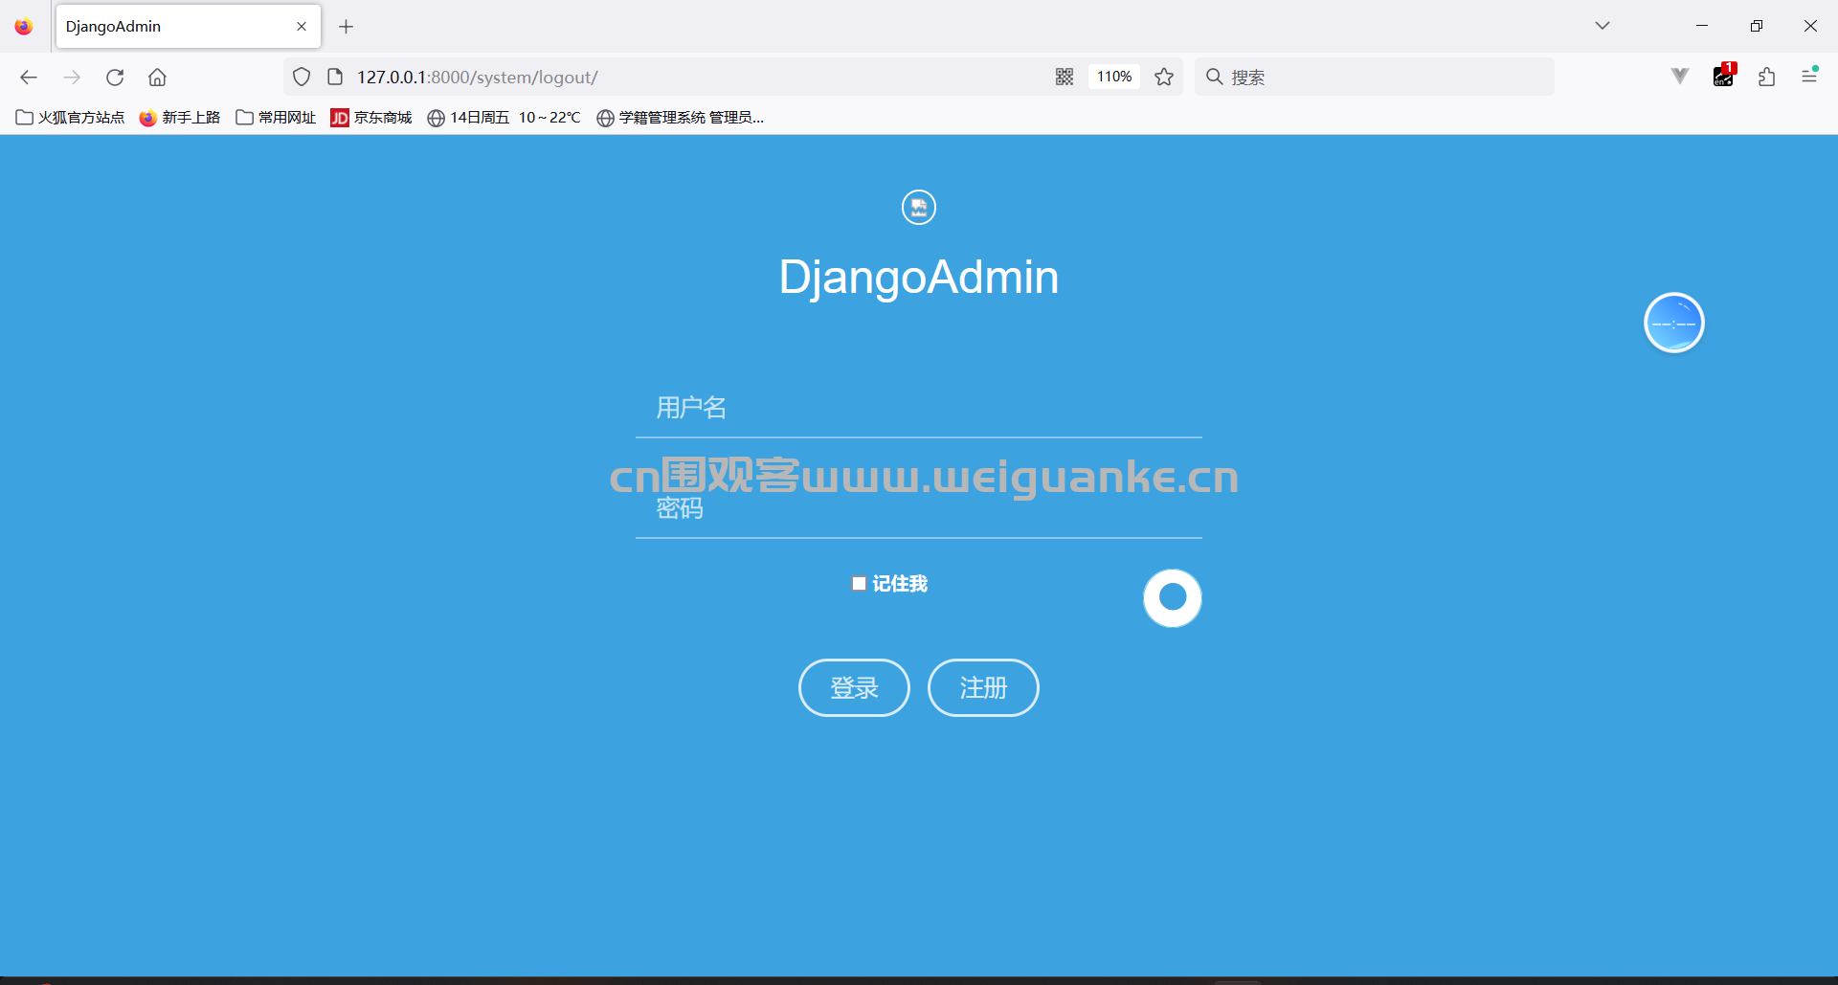Click the 注册 register button
This screenshot has width=1838, height=985.
(983, 687)
